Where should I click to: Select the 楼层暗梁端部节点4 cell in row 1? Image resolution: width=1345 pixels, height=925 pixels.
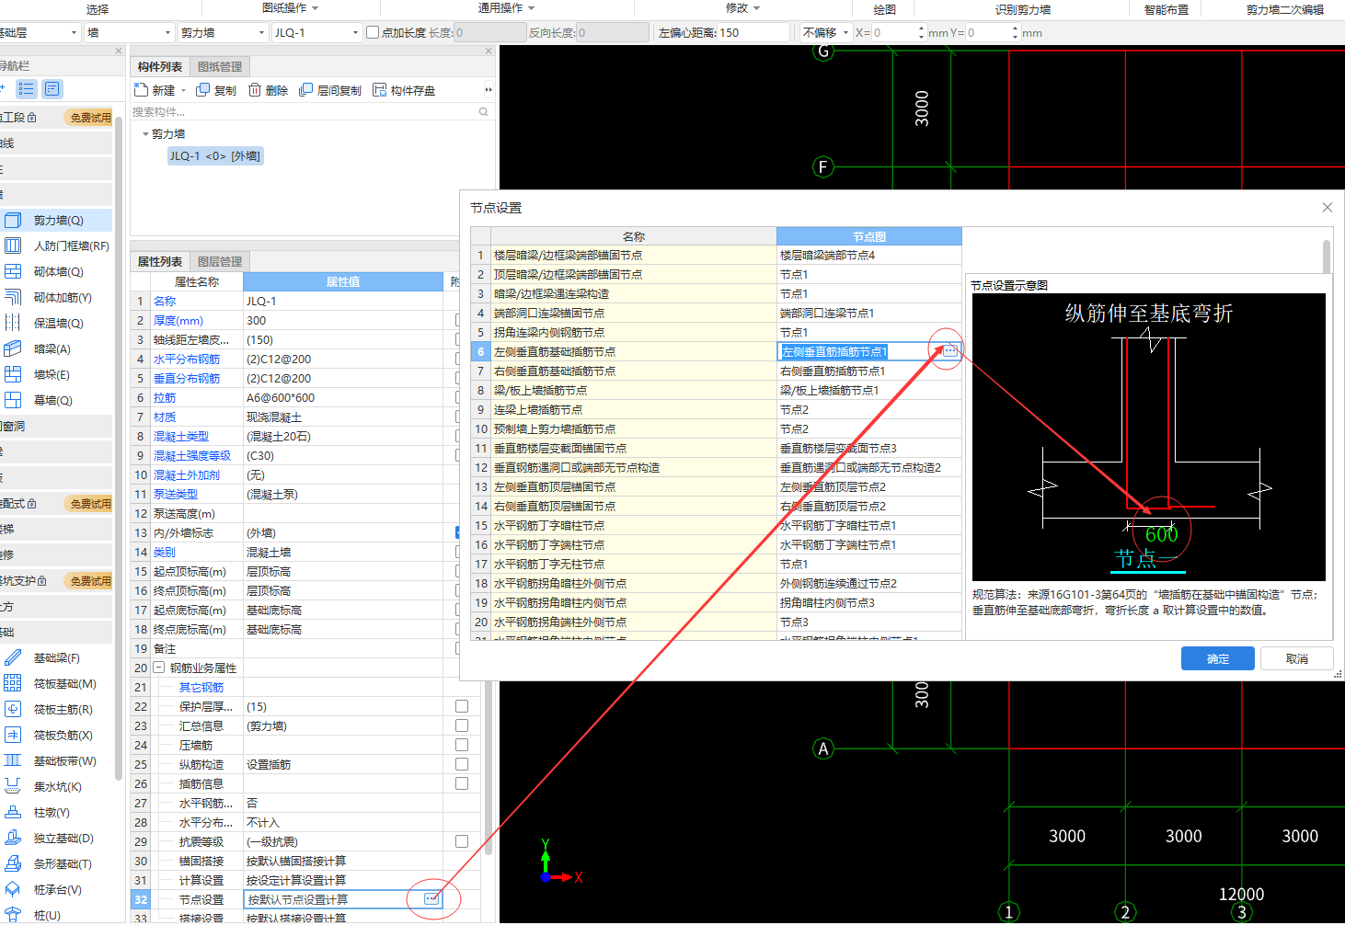pos(869,255)
